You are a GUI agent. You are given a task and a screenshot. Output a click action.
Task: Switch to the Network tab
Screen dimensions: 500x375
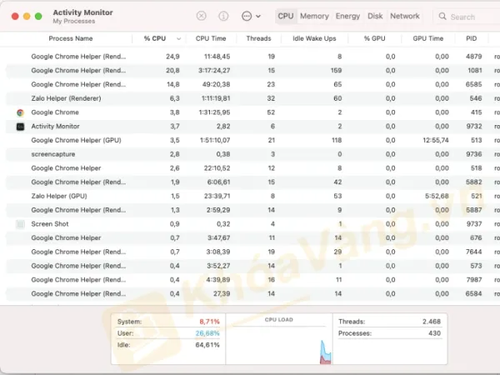point(405,16)
